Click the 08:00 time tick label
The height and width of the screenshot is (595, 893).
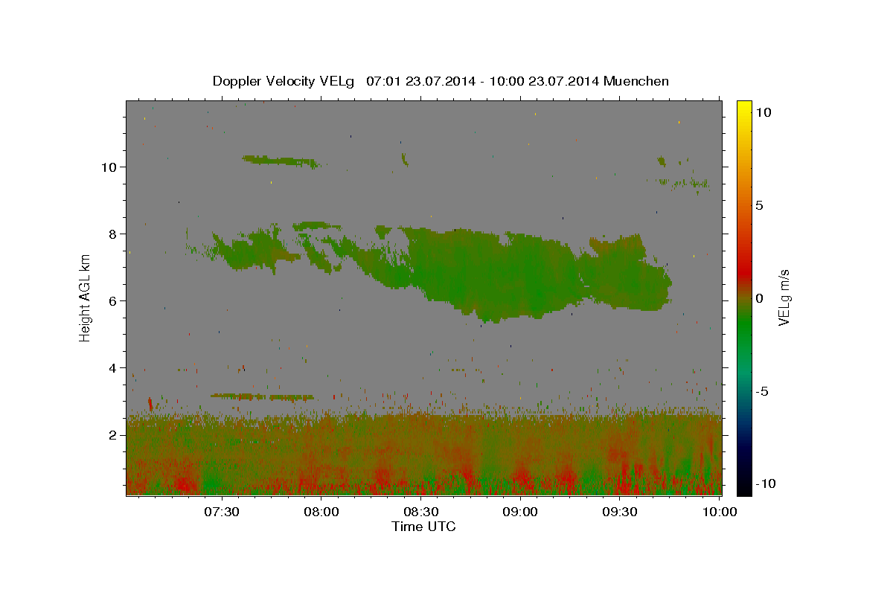321,512
